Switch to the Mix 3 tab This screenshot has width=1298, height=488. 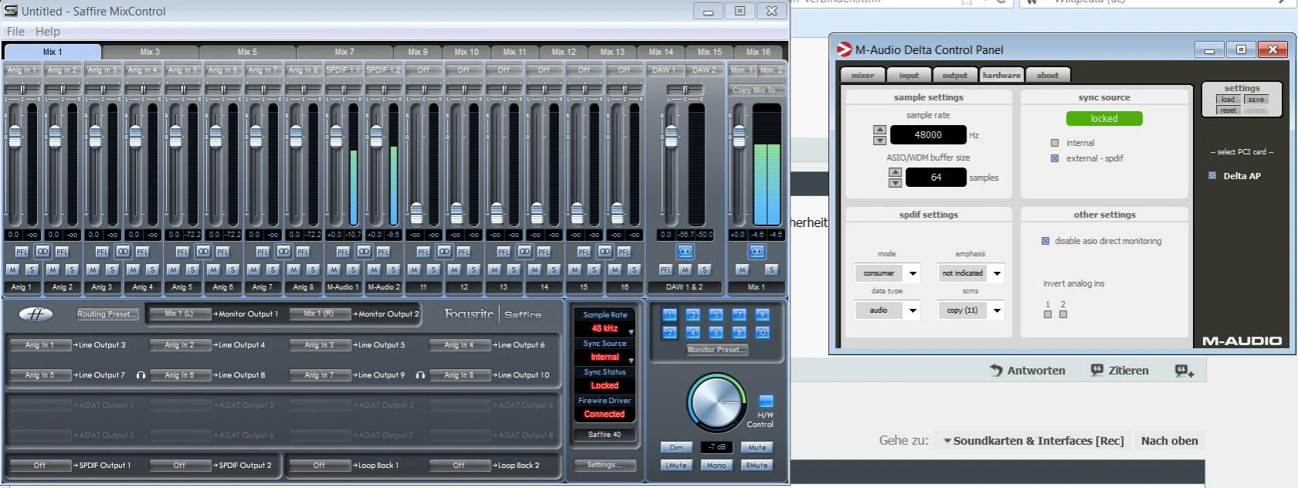pos(150,52)
